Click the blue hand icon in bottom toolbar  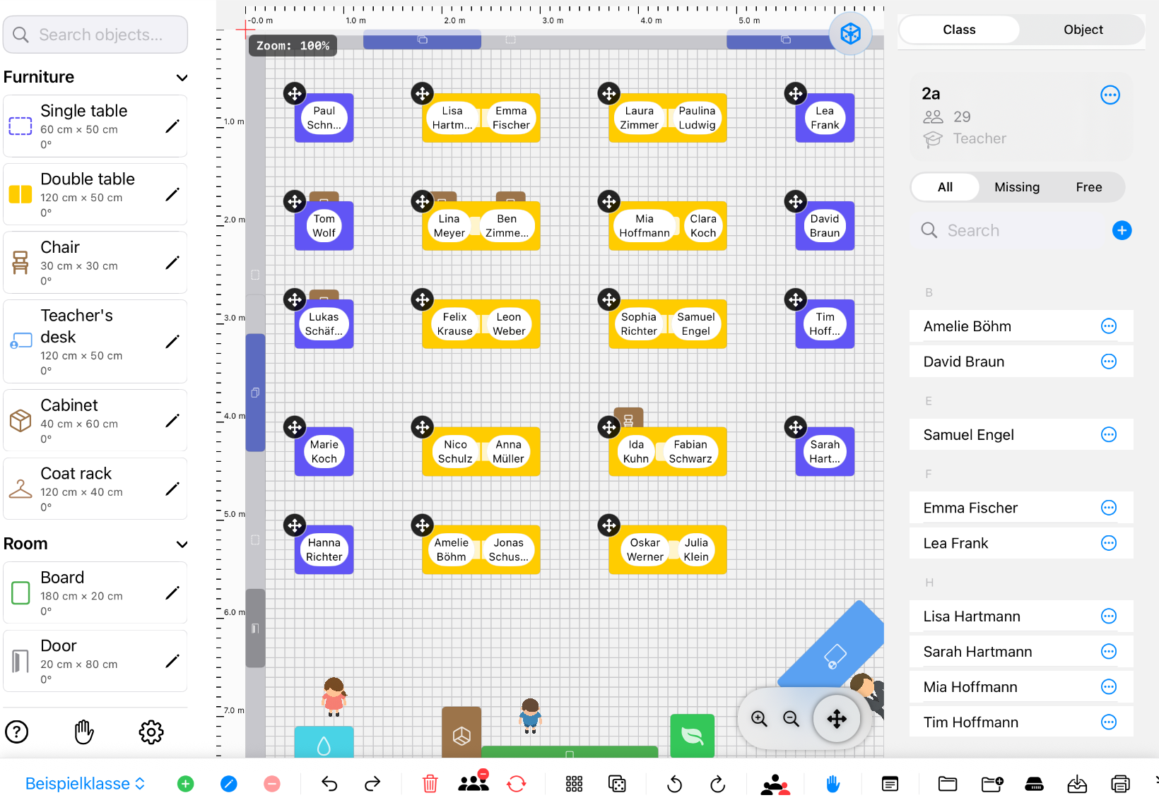click(833, 783)
